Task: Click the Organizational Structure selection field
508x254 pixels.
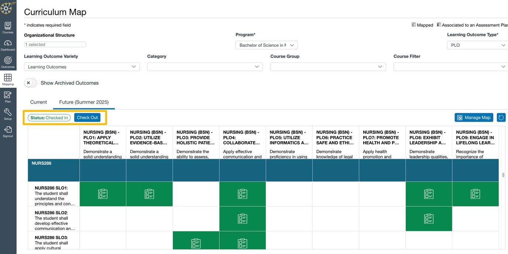Action: (55, 44)
